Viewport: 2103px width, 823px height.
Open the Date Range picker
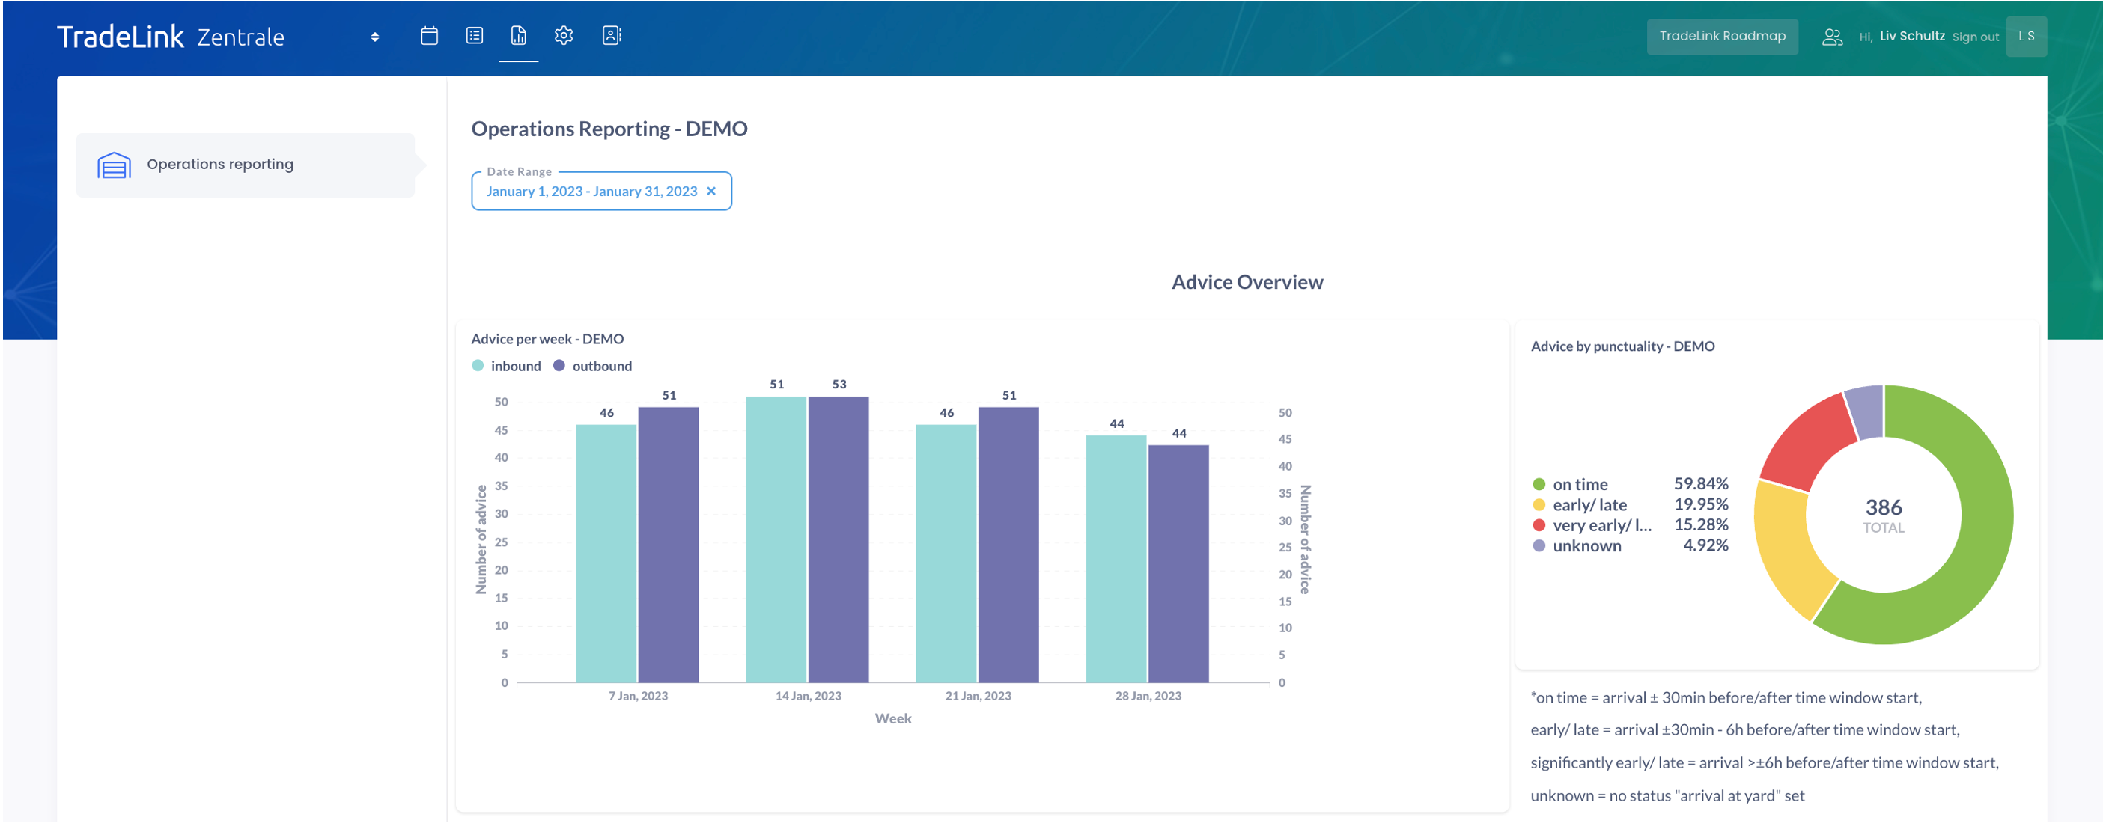click(591, 192)
